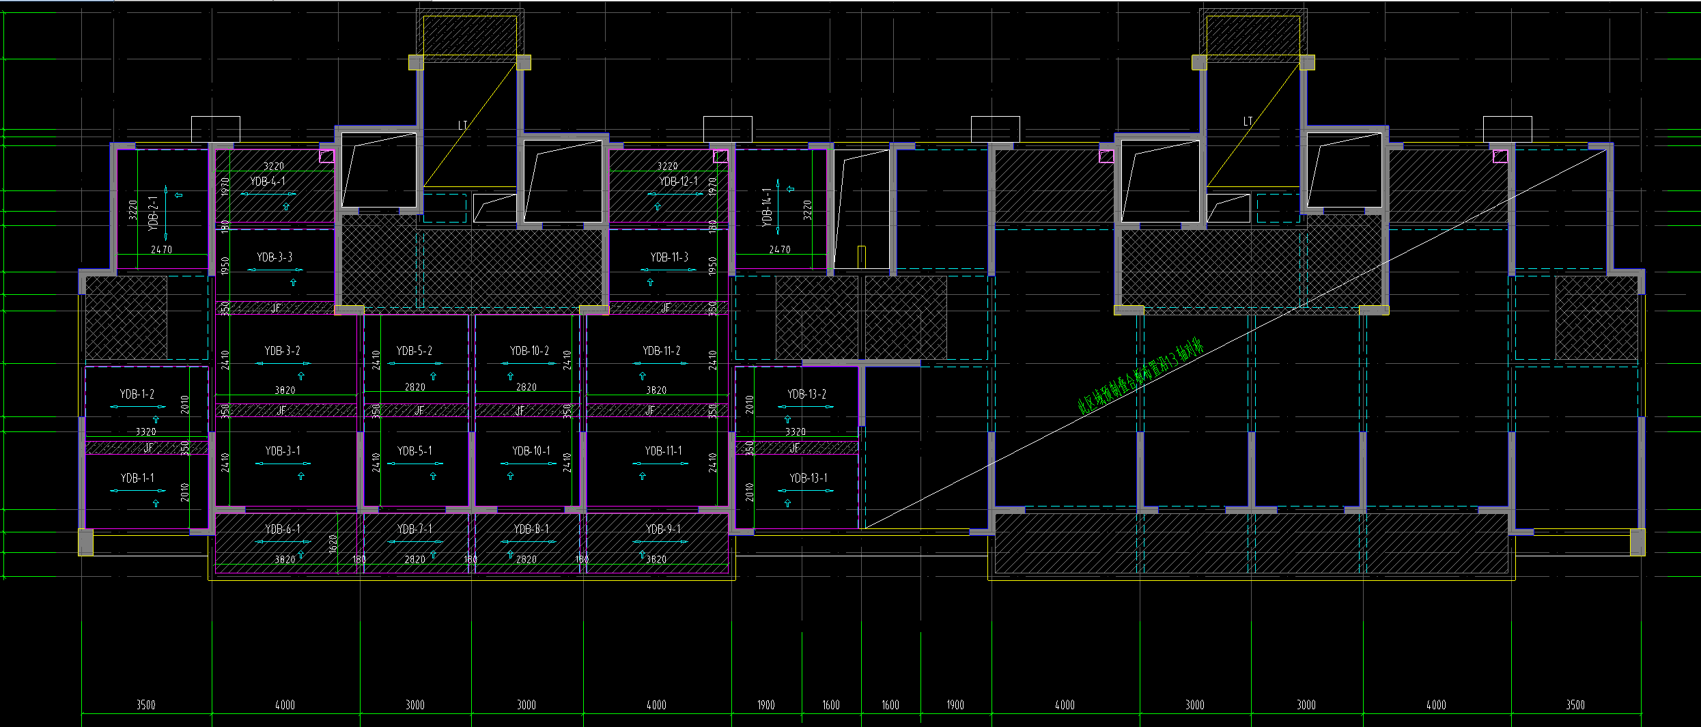
Task: Pick the YDB-5-2 slab label
Action: 414,351
